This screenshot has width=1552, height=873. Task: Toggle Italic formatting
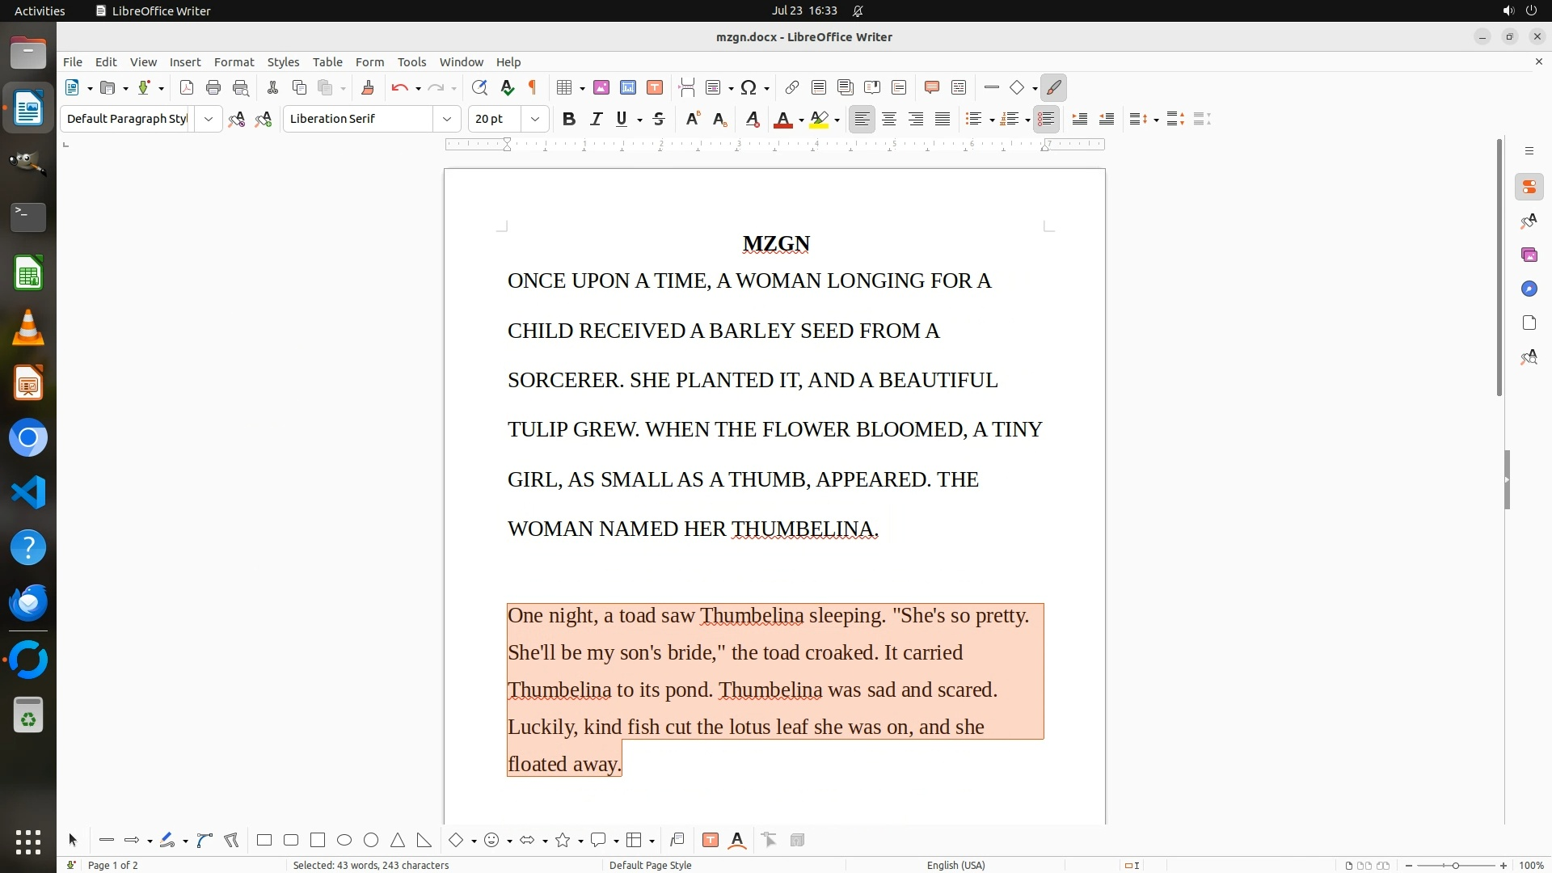pyautogui.click(x=596, y=119)
